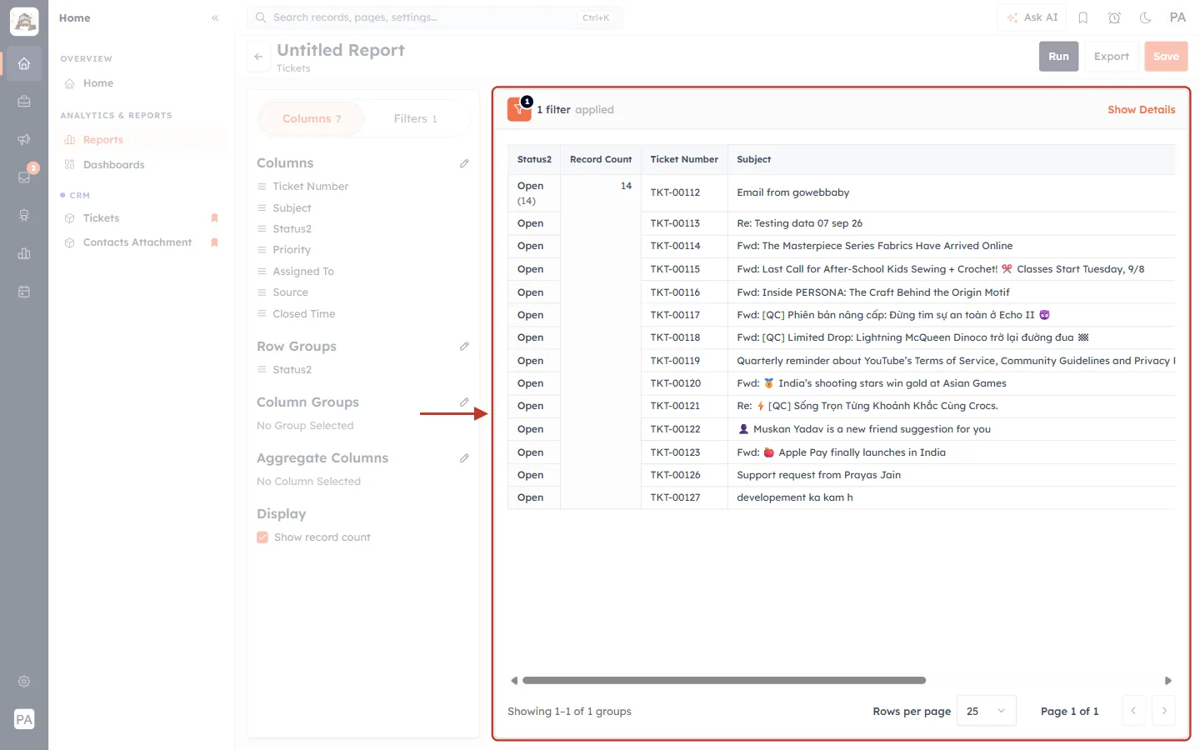Open the megaphone icon in the left rail
Screen dimensions: 1200x750
click(24, 139)
